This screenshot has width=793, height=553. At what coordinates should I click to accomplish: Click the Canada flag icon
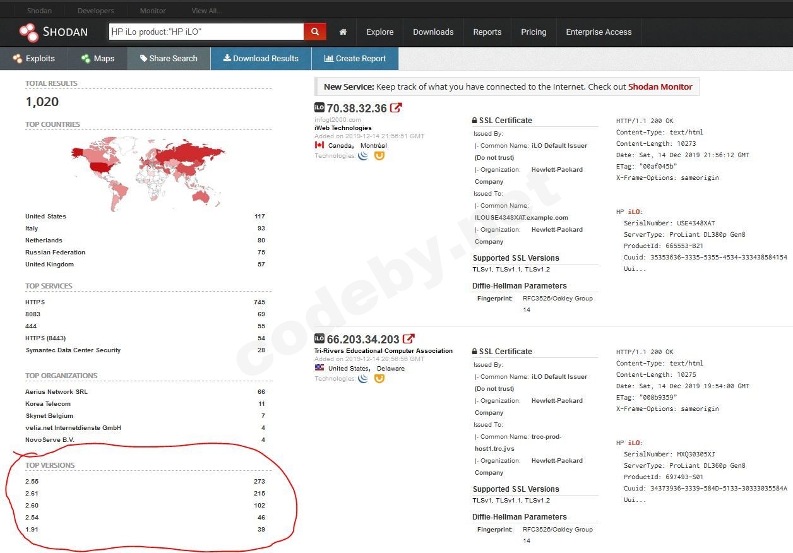point(319,145)
